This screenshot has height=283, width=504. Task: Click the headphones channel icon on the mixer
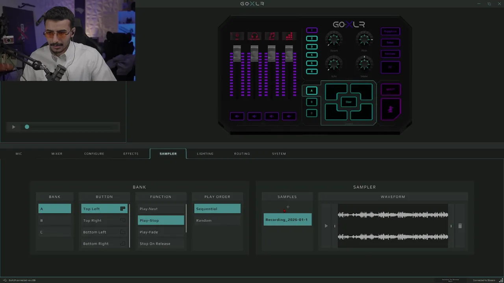coord(254,36)
